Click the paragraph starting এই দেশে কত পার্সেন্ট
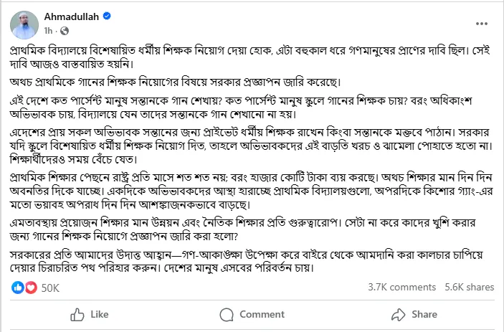 click(x=241, y=108)
